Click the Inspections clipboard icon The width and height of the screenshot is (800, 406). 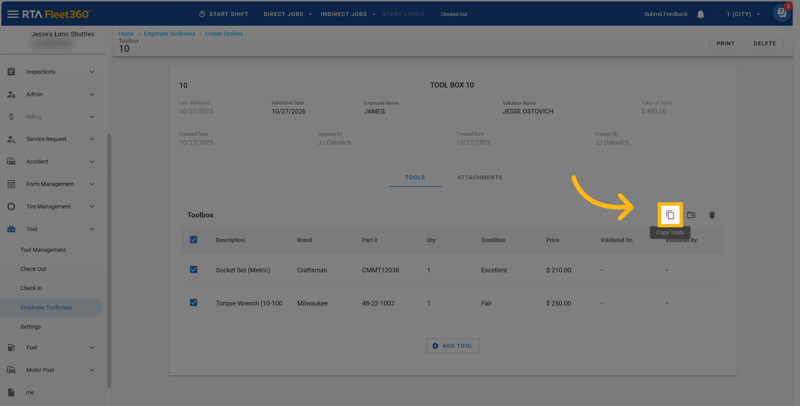11,72
